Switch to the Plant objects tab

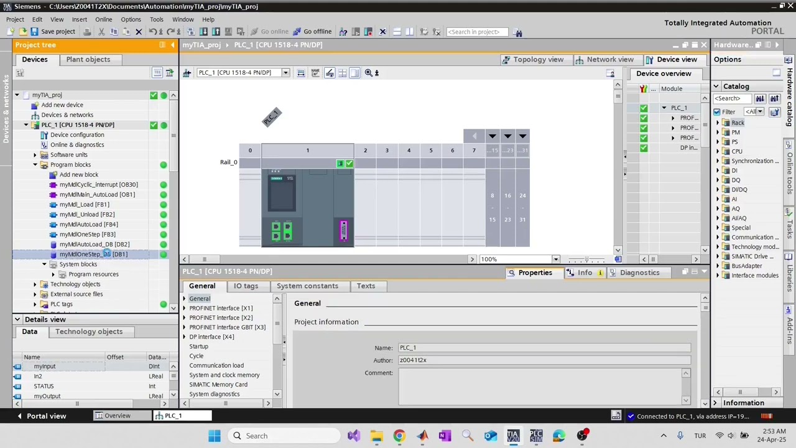[x=88, y=60]
